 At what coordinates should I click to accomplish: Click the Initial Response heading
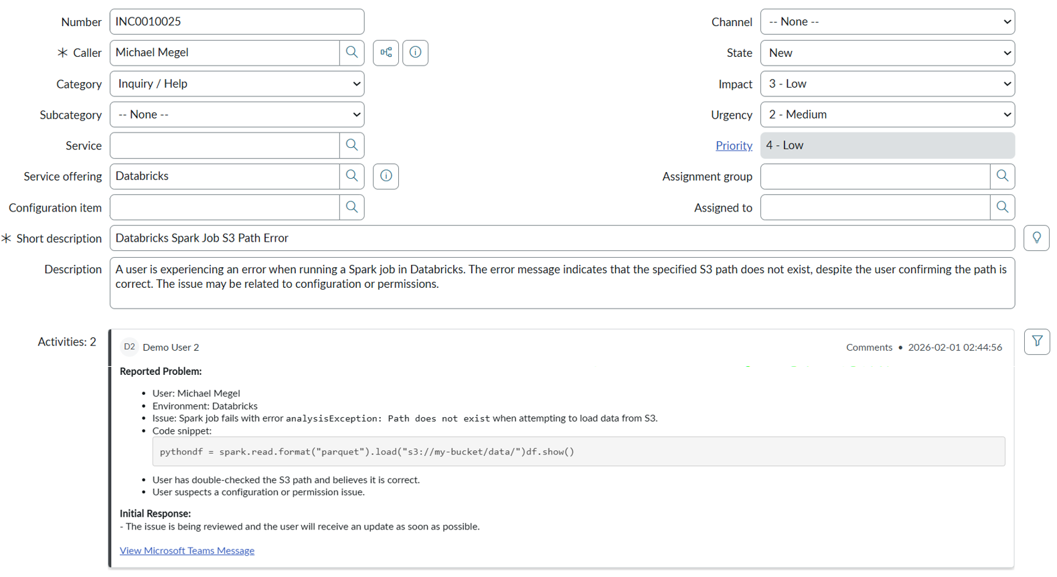click(155, 513)
